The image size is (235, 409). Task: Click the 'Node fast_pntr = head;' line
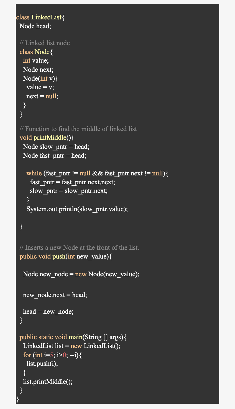click(55, 155)
